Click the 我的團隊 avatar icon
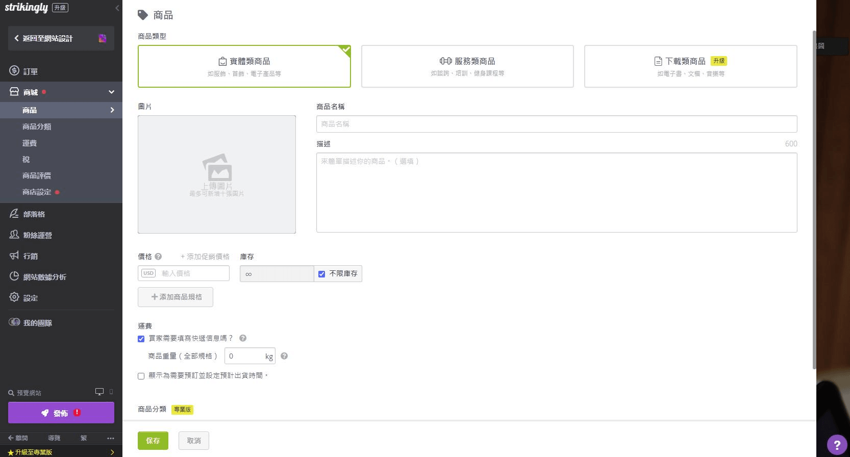The width and height of the screenshot is (850, 457). (x=14, y=322)
